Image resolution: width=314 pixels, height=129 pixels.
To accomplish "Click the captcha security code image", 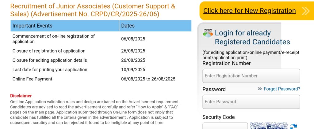I will click(269, 126).
